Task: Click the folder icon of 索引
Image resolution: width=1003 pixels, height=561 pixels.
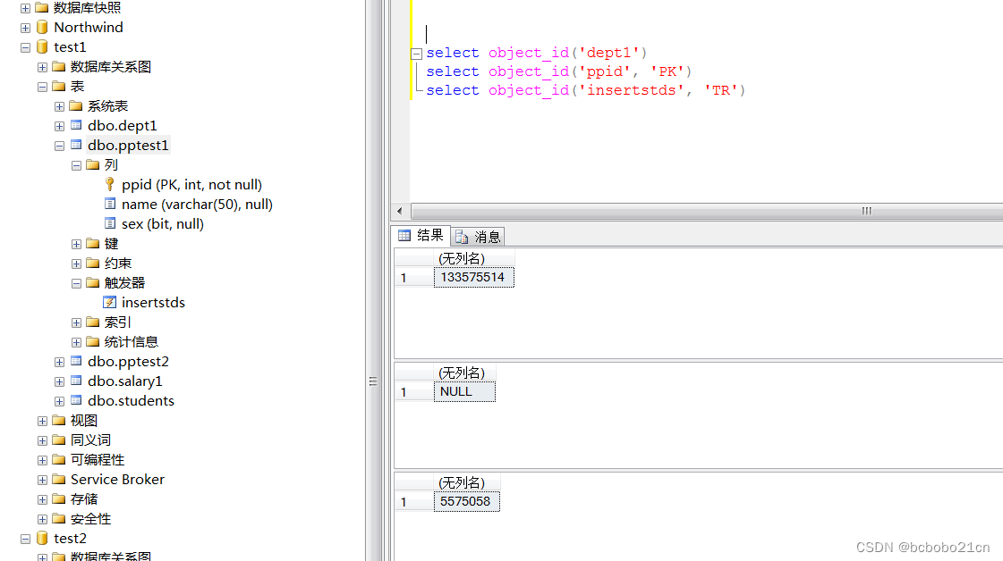Action: tap(93, 322)
